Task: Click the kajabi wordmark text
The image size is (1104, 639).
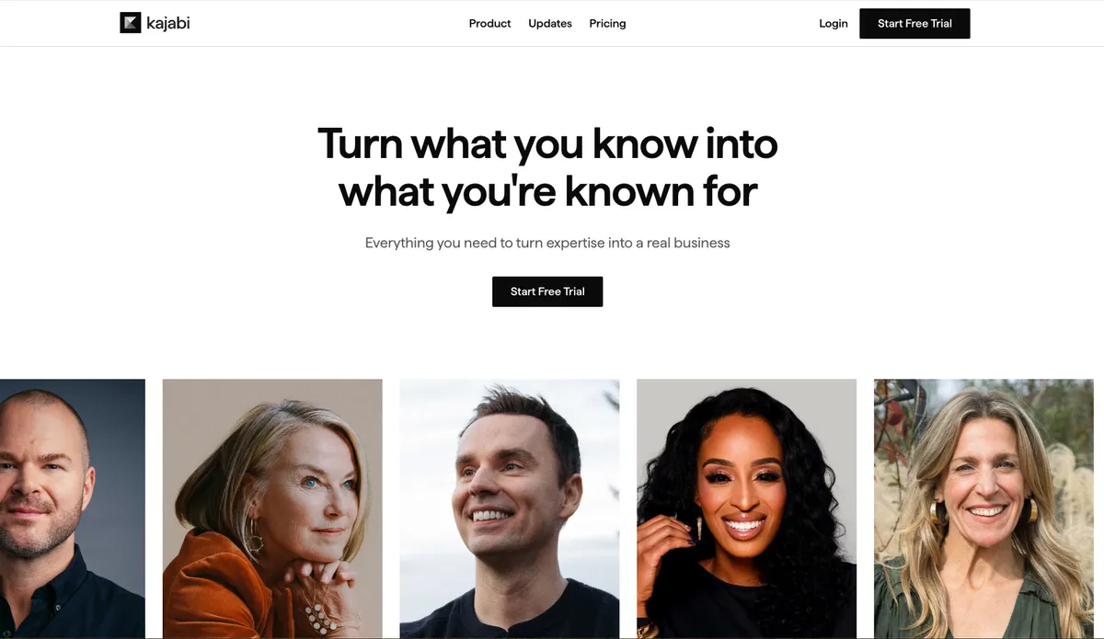Action: click(x=167, y=23)
